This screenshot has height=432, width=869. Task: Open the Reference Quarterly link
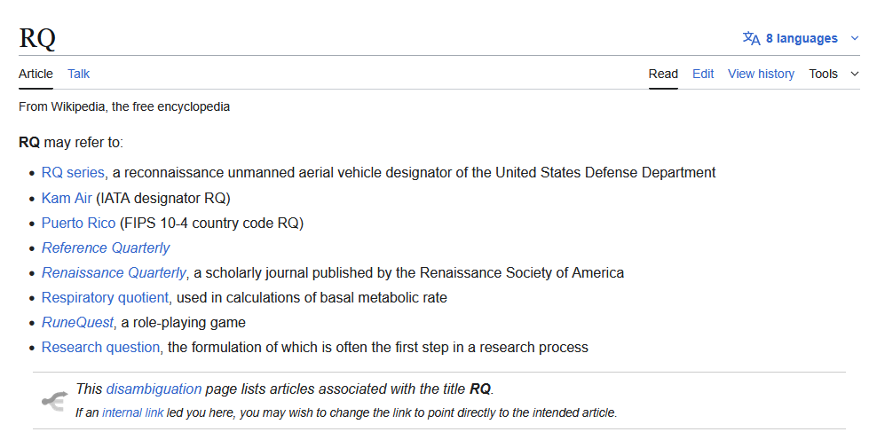coord(106,247)
